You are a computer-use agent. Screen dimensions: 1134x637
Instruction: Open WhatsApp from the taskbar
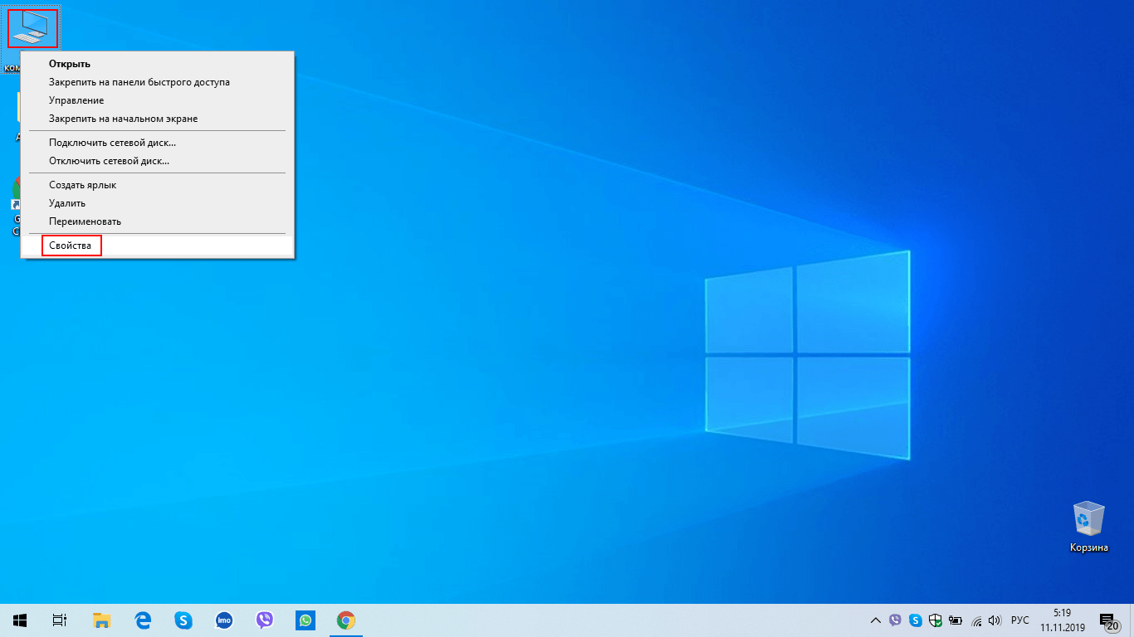coord(305,620)
